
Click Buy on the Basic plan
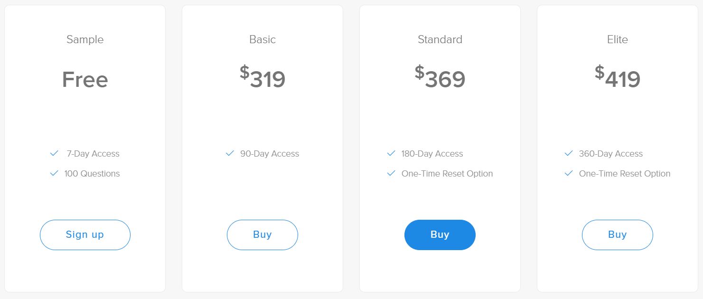tap(262, 234)
